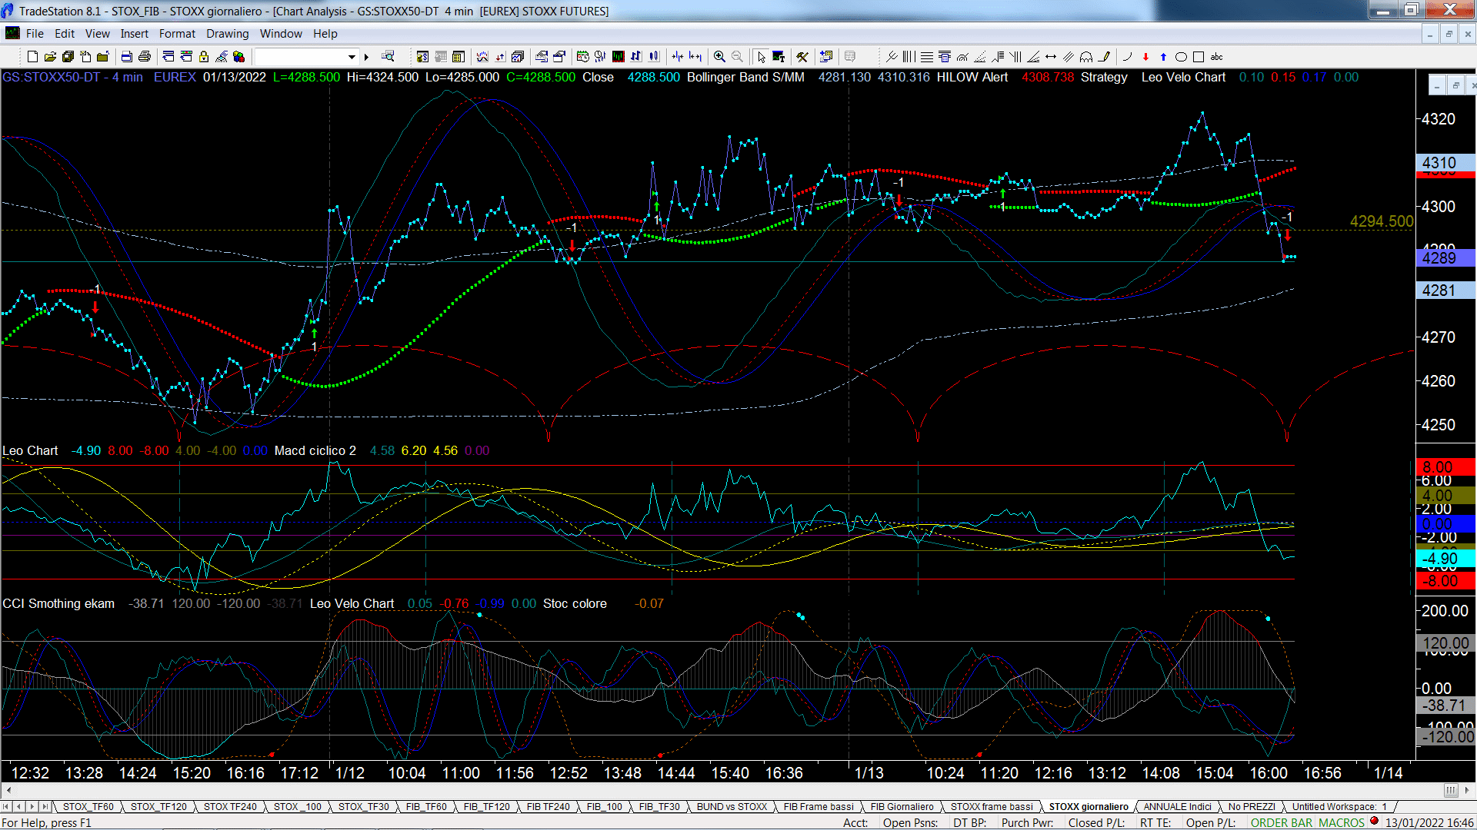
Task: Click the hammer and wrench tools icon
Action: tap(802, 56)
